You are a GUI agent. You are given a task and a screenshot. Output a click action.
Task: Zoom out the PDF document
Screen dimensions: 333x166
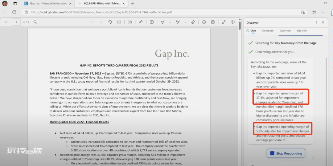click(x=92, y=22)
